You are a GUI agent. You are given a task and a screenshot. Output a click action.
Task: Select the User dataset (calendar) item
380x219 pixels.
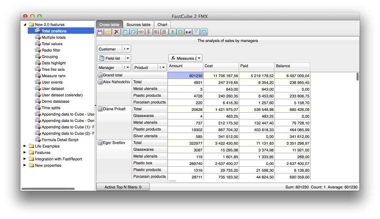click(62, 95)
